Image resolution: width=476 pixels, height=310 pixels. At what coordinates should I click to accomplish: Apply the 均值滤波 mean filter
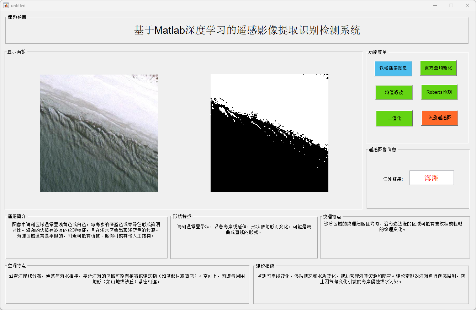tap(394, 93)
